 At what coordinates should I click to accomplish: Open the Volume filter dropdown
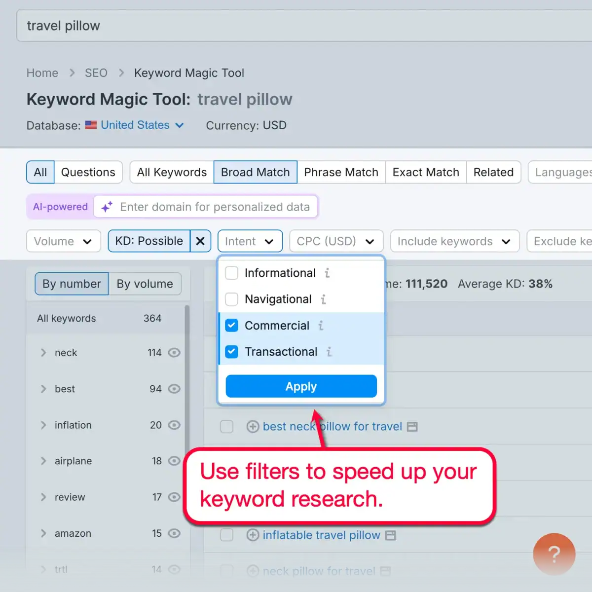(x=63, y=241)
